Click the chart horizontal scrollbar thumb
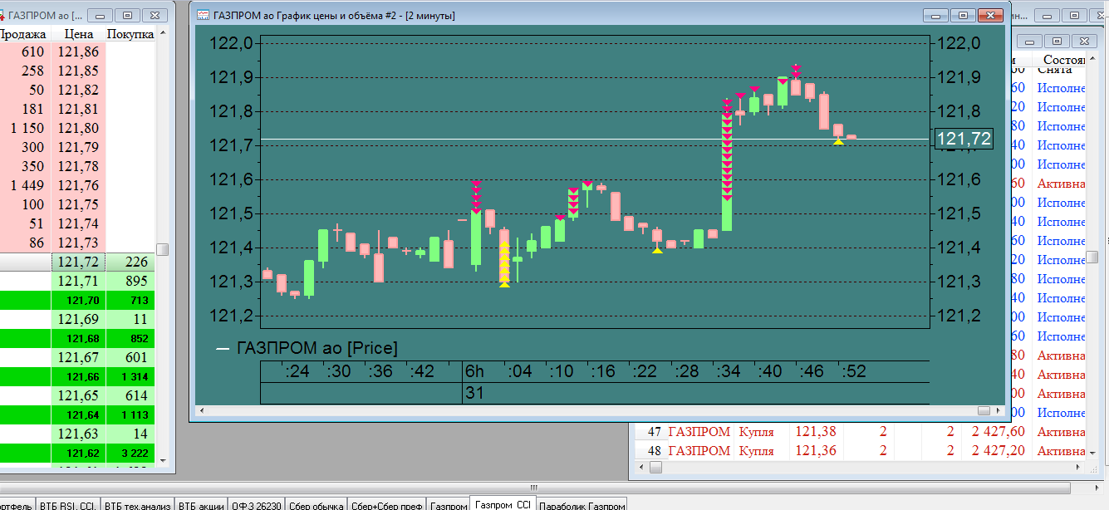Image resolution: width=1109 pixels, height=510 pixels. (x=984, y=410)
